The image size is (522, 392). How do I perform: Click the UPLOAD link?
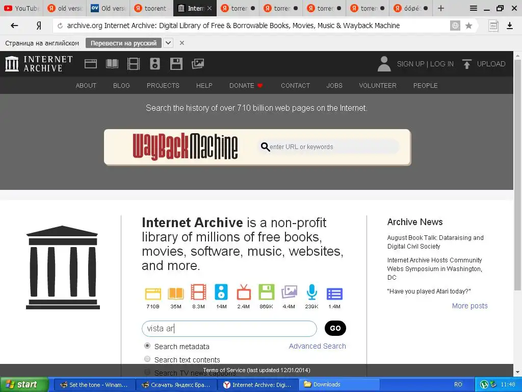pos(491,64)
